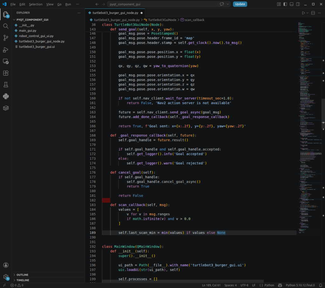This screenshot has height=288, width=325.
Task: Change end of line sequence LF
Action: point(254,285)
